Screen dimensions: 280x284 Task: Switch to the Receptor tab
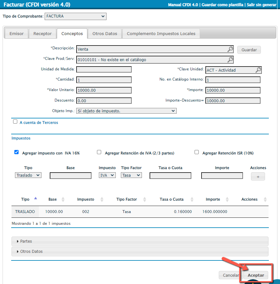tap(42, 33)
